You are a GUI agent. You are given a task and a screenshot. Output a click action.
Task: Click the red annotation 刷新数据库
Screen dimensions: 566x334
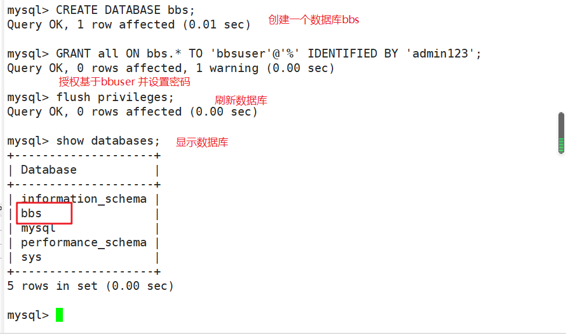click(x=241, y=100)
